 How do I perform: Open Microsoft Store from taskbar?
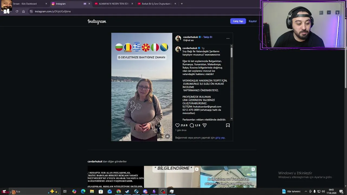tap(101, 191)
